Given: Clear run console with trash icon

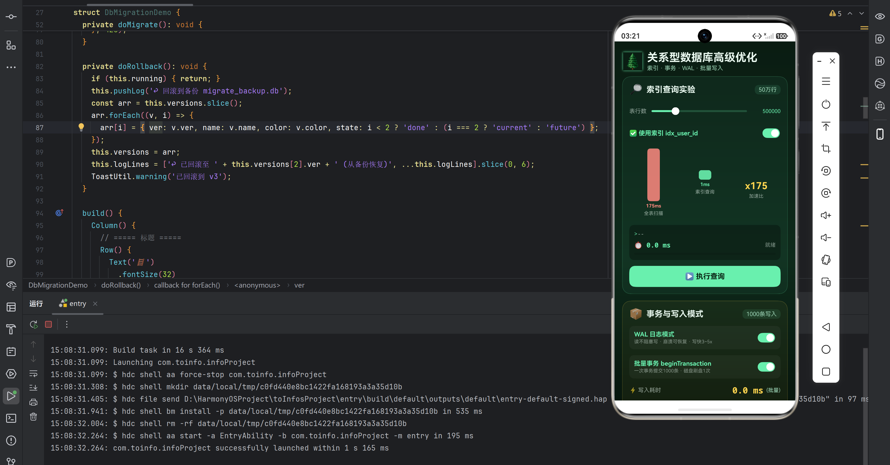Looking at the screenshot, I should pyautogui.click(x=33, y=417).
